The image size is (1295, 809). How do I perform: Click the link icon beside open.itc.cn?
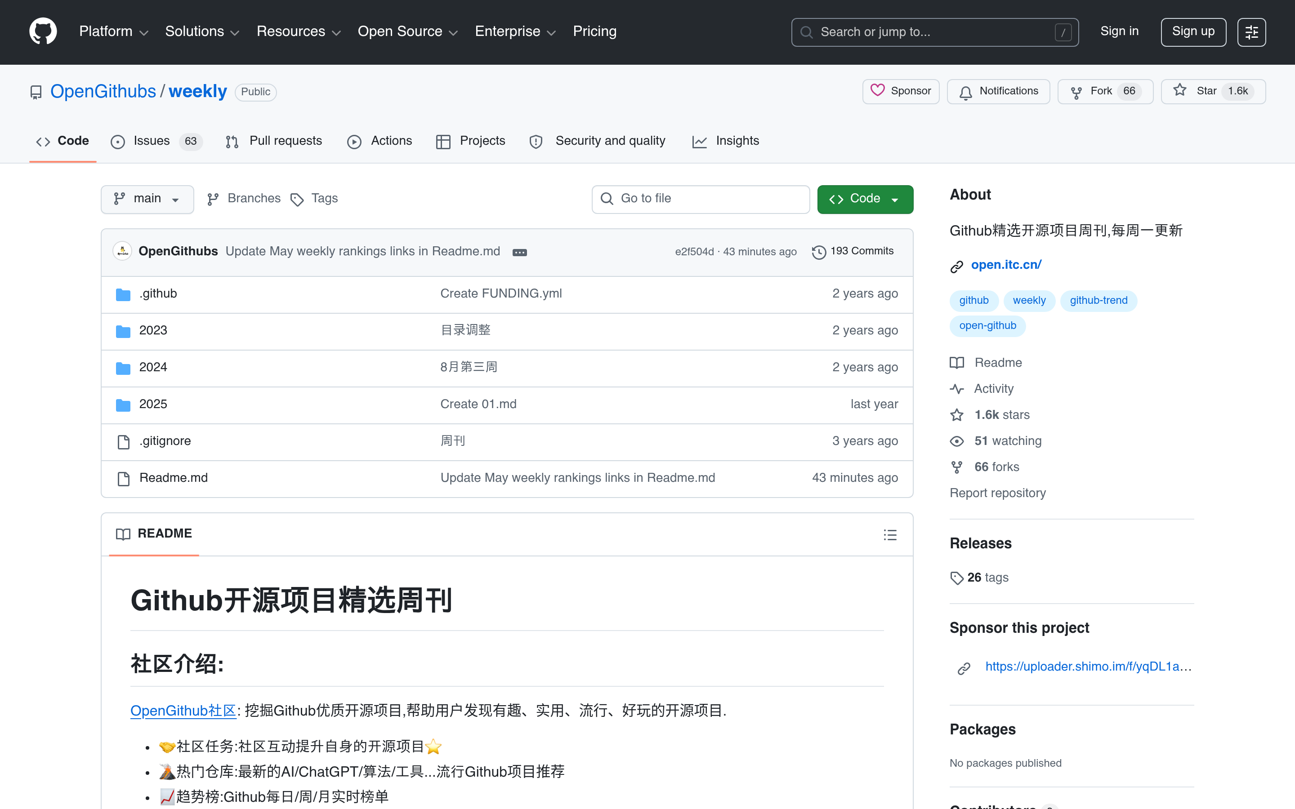tap(957, 266)
